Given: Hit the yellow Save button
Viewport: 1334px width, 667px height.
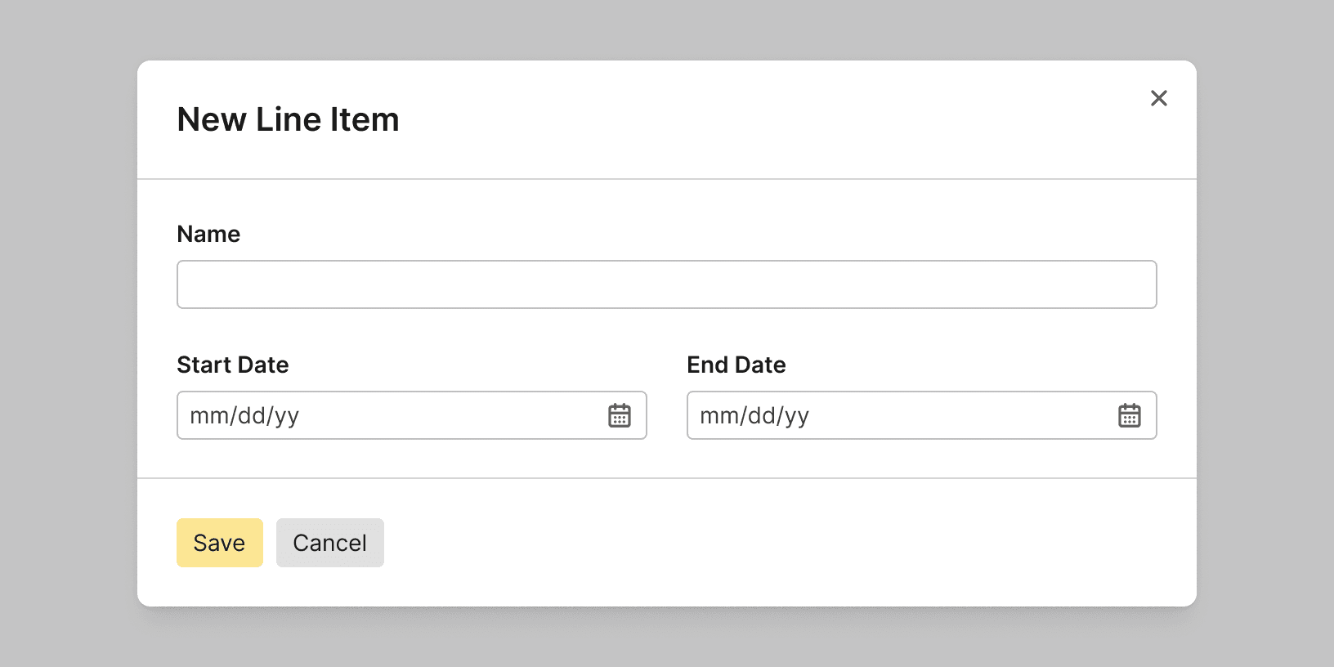Looking at the screenshot, I should tap(219, 543).
